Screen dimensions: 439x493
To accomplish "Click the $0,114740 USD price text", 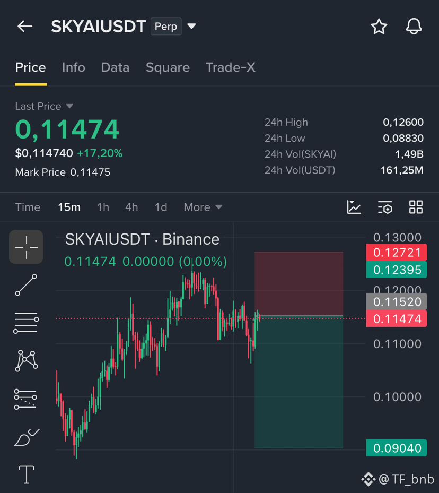I will point(44,153).
